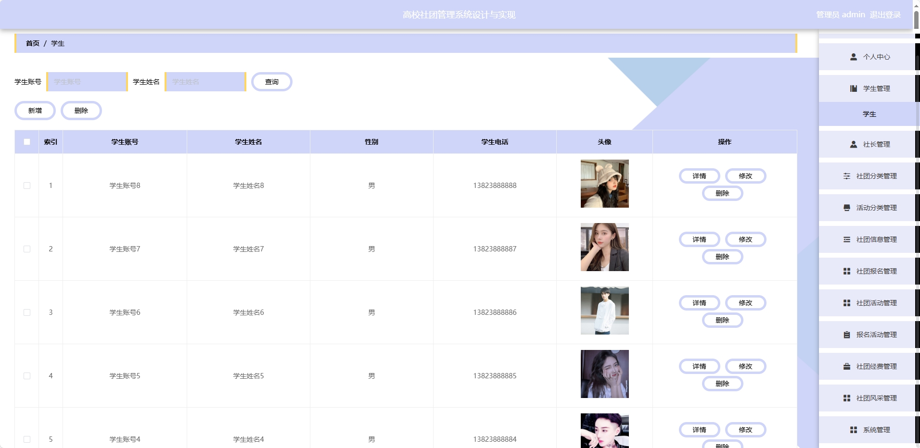920x448 pixels.
Task: Click 删除 in the 学生账号7 row
Action: coord(722,257)
